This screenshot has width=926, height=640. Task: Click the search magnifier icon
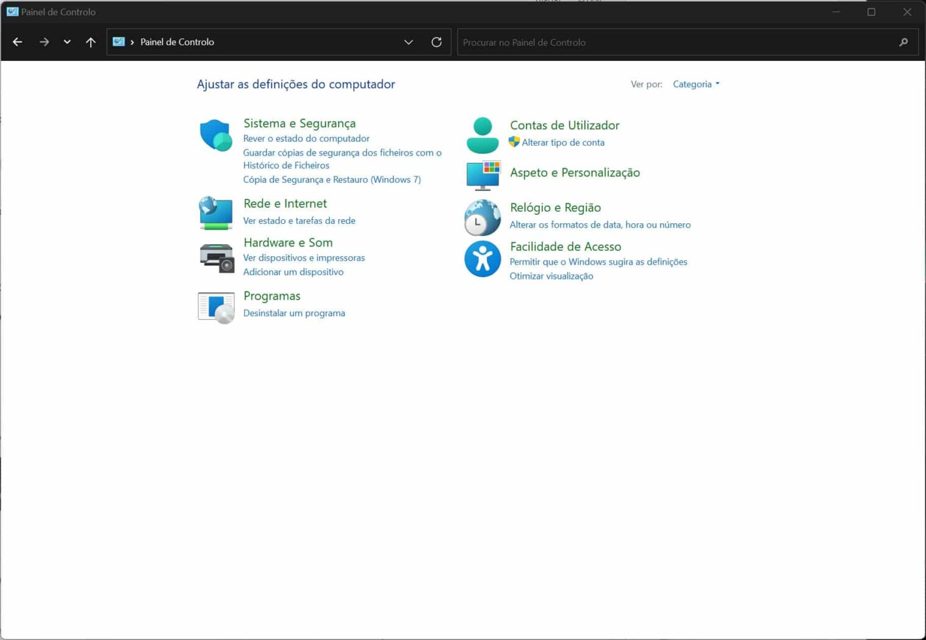pos(903,42)
